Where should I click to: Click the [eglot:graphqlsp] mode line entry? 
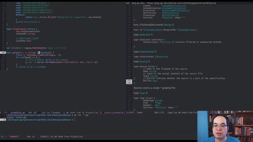coord(115,112)
